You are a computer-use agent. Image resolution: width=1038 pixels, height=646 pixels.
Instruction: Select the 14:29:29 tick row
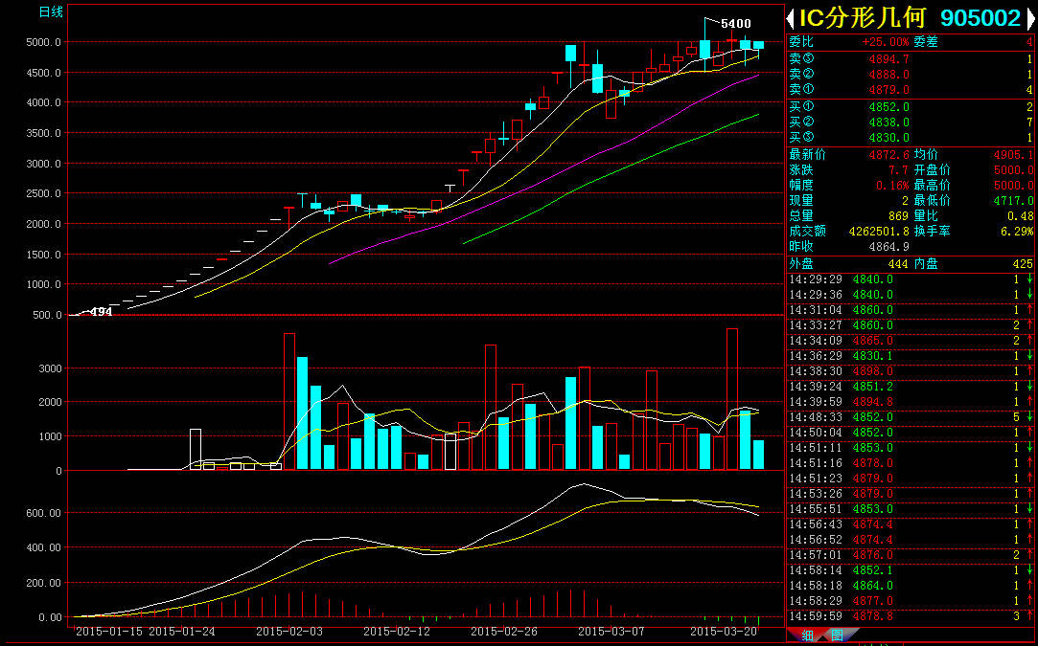coord(911,279)
